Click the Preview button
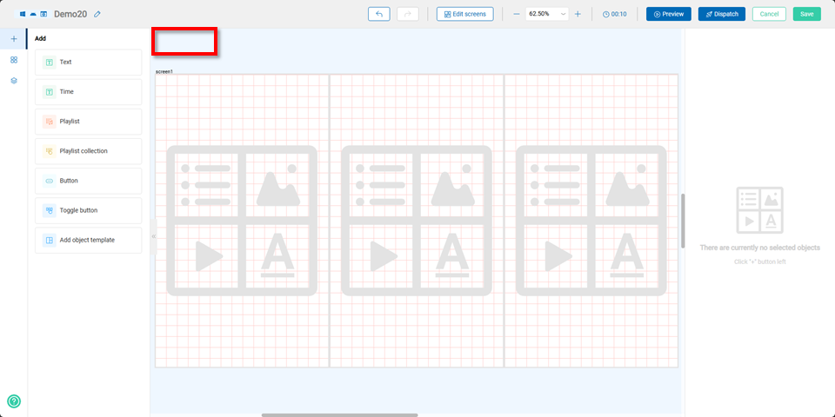 [669, 15]
